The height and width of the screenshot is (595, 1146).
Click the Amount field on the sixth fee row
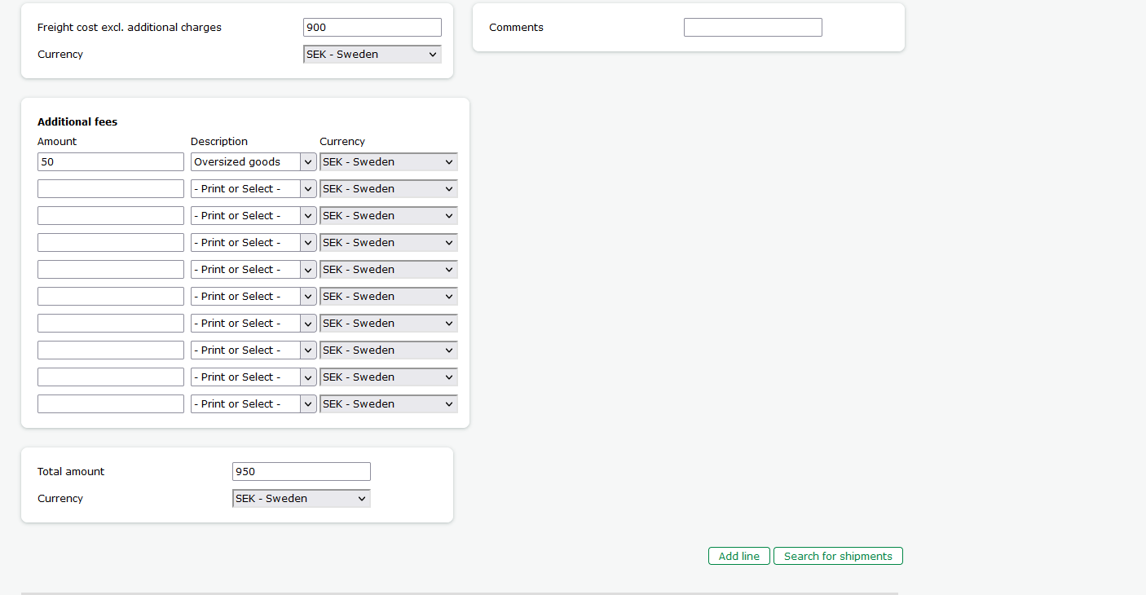coord(110,296)
